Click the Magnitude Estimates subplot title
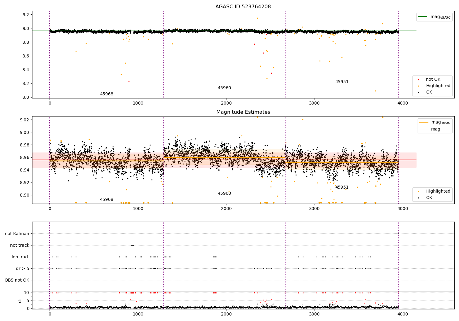 pyautogui.click(x=243, y=112)
